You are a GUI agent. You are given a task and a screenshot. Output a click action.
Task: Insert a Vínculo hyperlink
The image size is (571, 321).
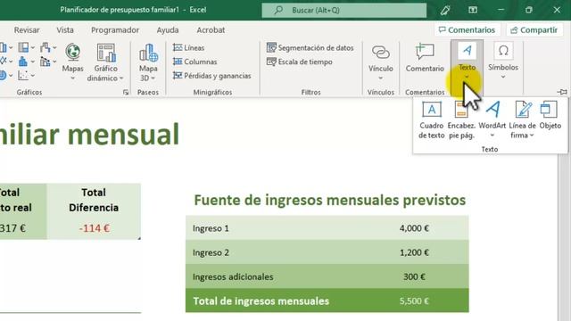pos(381,62)
